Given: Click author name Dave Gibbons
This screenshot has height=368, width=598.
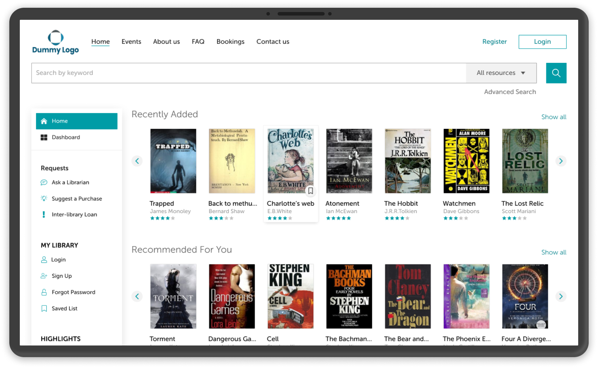Looking at the screenshot, I should [461, 211].
